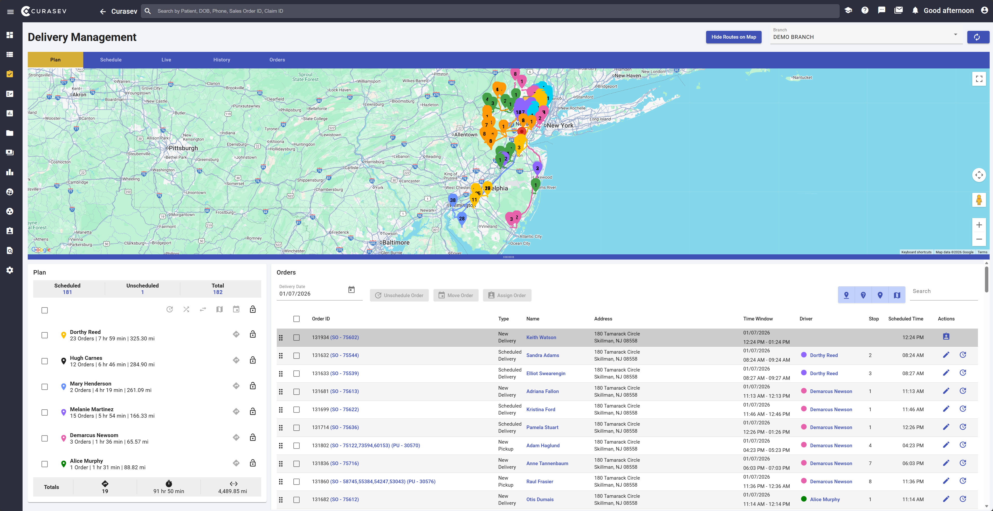Click the map fullscreen toggle icon

click(979, 79)
